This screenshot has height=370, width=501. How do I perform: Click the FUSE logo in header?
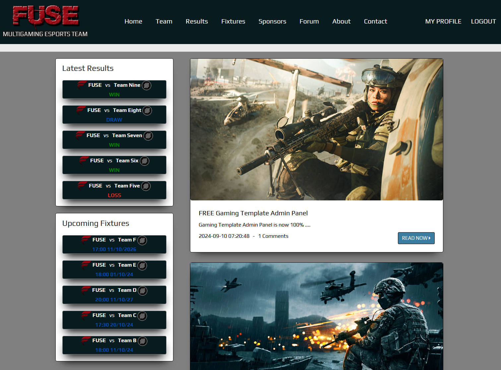pyautogui.click(x=45, y=16)
